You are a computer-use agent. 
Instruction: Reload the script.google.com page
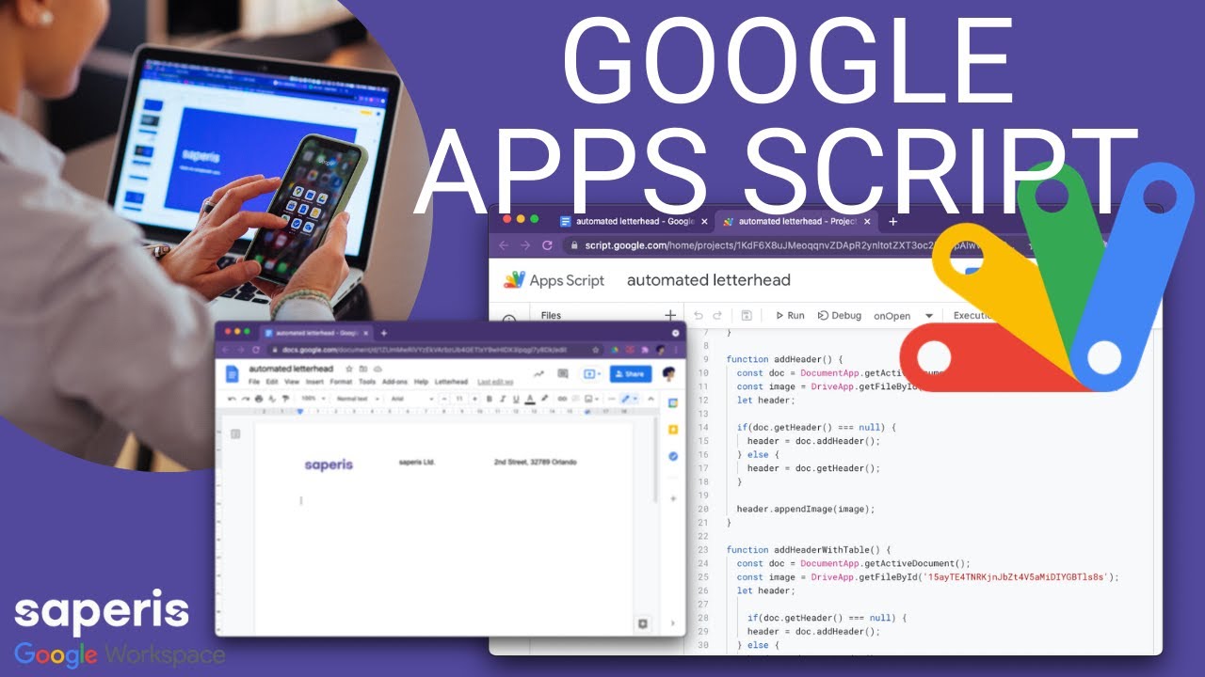click(548, 245)
